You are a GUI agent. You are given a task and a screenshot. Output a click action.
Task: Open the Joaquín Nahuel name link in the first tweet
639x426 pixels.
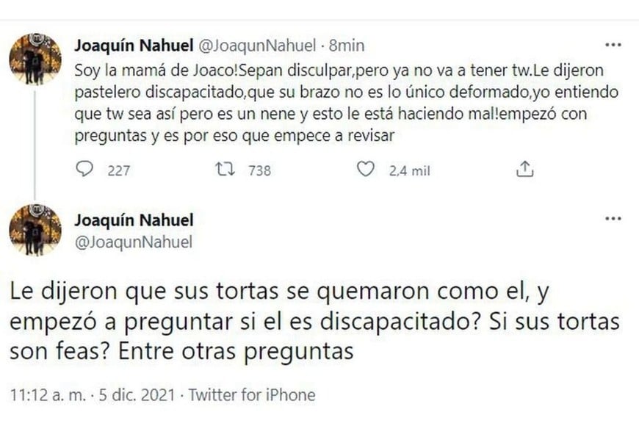click(133, 46)
